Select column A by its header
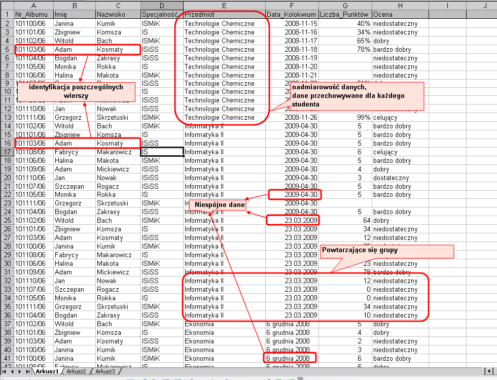The width and height of the screenshot is (497, 380). (x=33, y=6)
